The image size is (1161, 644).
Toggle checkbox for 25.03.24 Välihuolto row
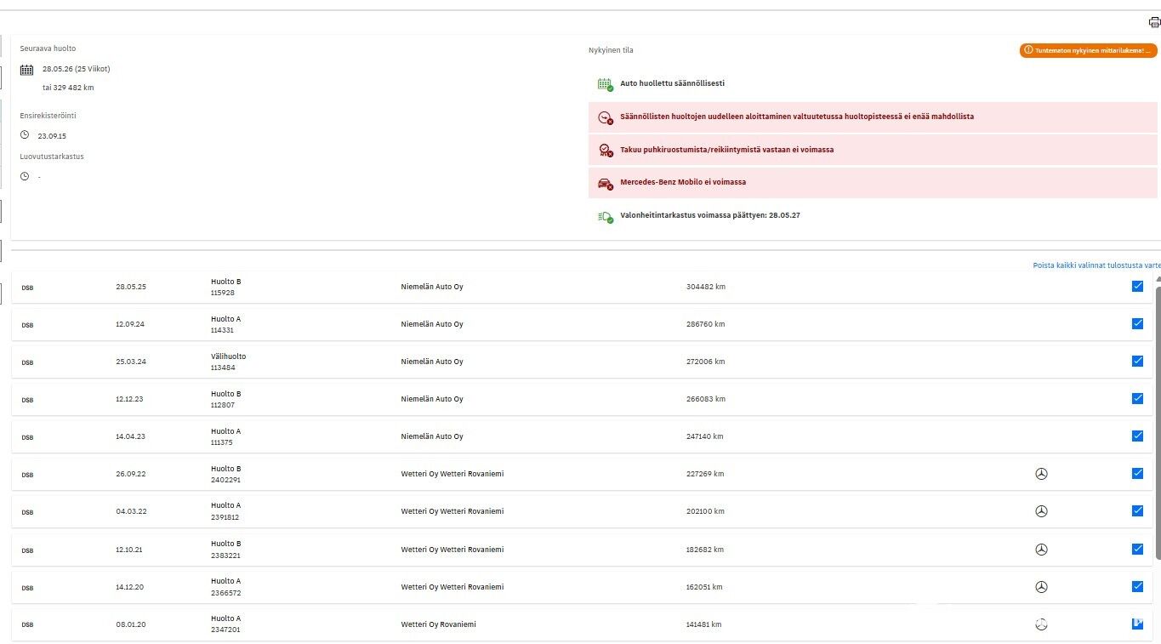(x=1137, y=362)
